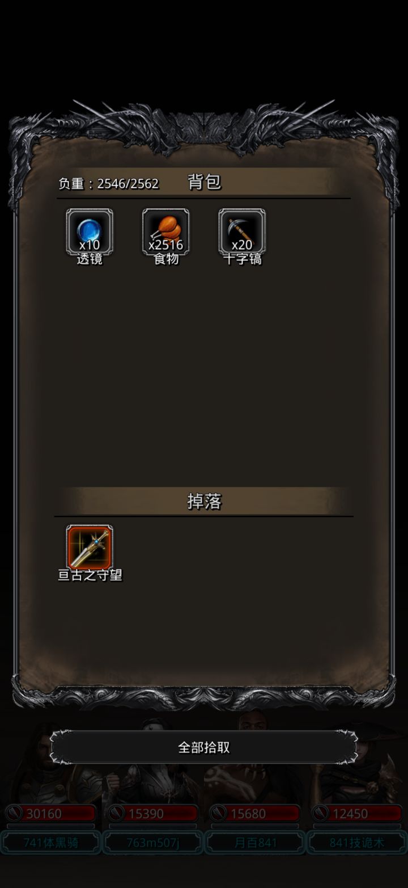
Task: Tap the 负重 weight capacity readout
Action: pos(108,183)
